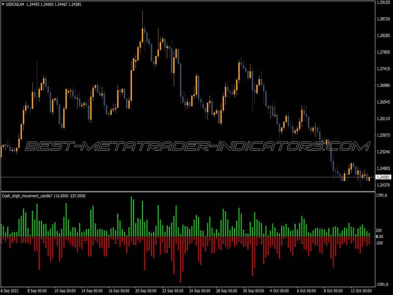Click the 1.26980 price axis label
Image resolution: width=393 pixels, height=295 pixels.
(383, 85)
